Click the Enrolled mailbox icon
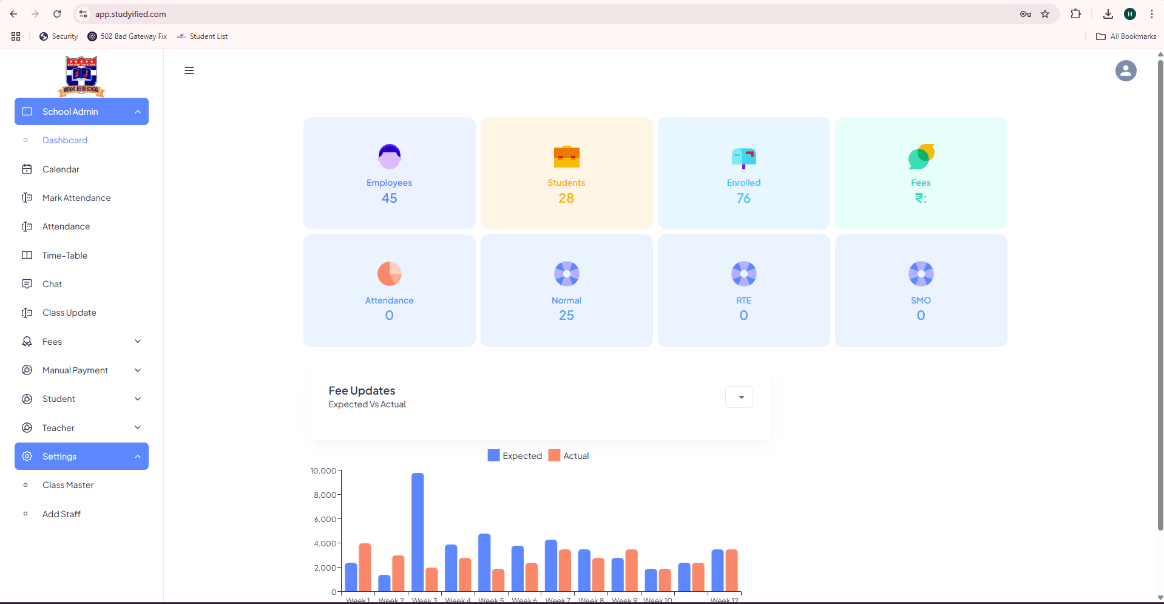The width and height of the screenshot is (1164, 604). [x=743, y=158]
